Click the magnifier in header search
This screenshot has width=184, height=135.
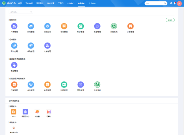point(165,3)
